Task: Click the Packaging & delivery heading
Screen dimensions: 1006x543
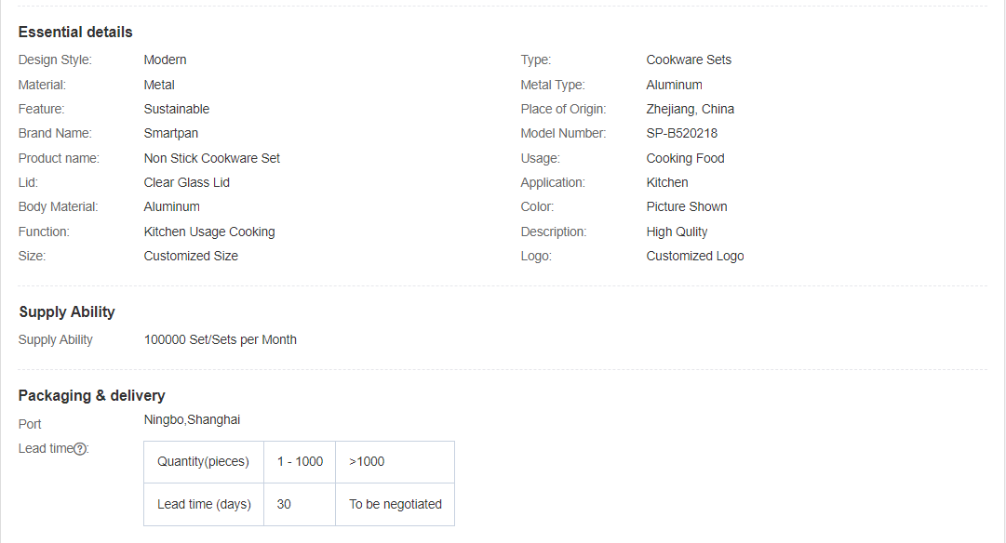Action: coord(91,396)
